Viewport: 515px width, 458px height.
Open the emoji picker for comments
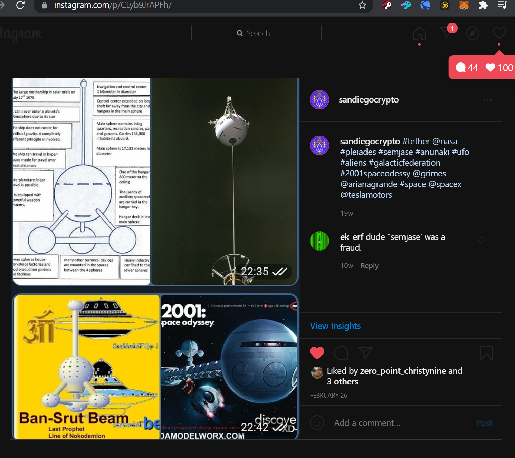pyautogui.click(x=317, y=422)
